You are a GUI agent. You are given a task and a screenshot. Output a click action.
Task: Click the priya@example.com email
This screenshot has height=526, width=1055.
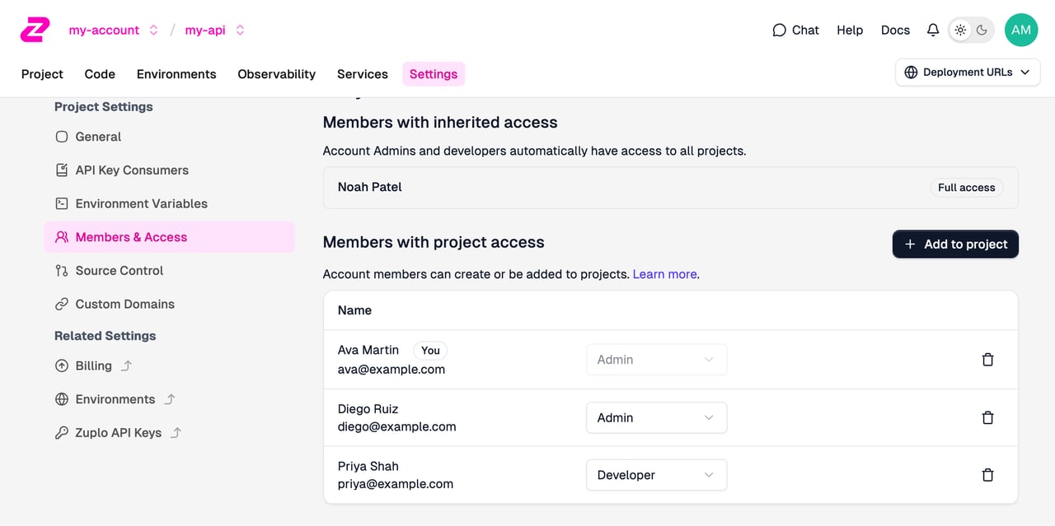click(x=396, y=484)
